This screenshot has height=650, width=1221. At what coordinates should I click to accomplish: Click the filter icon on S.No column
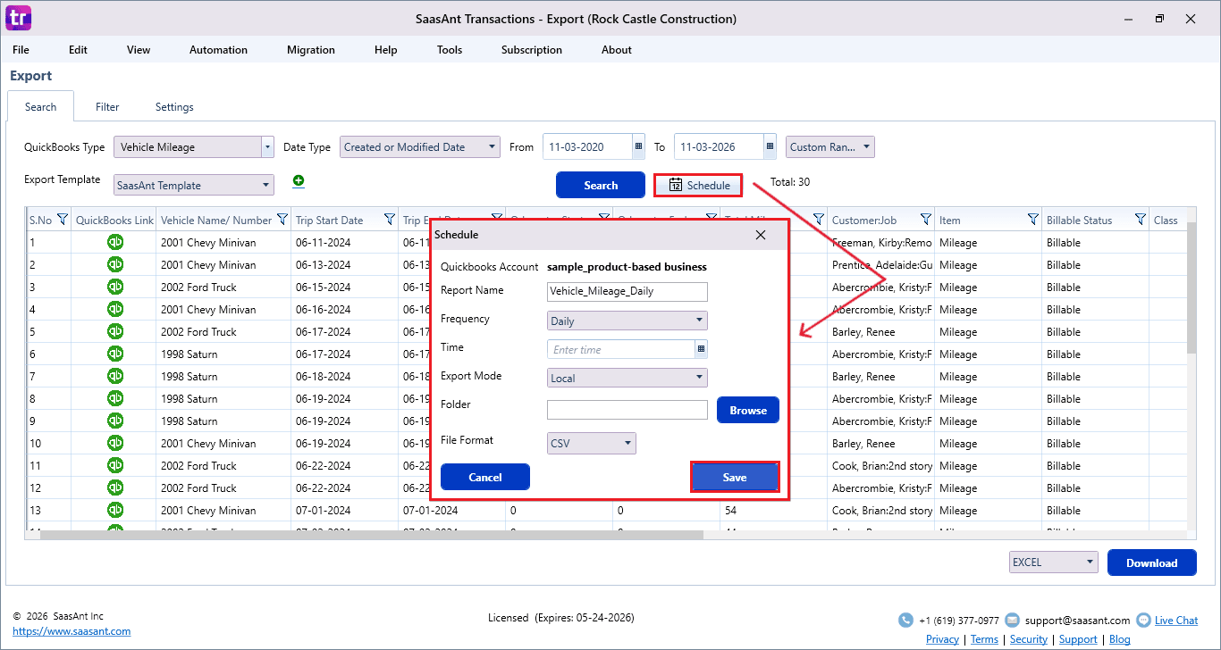tap(62, 220)
